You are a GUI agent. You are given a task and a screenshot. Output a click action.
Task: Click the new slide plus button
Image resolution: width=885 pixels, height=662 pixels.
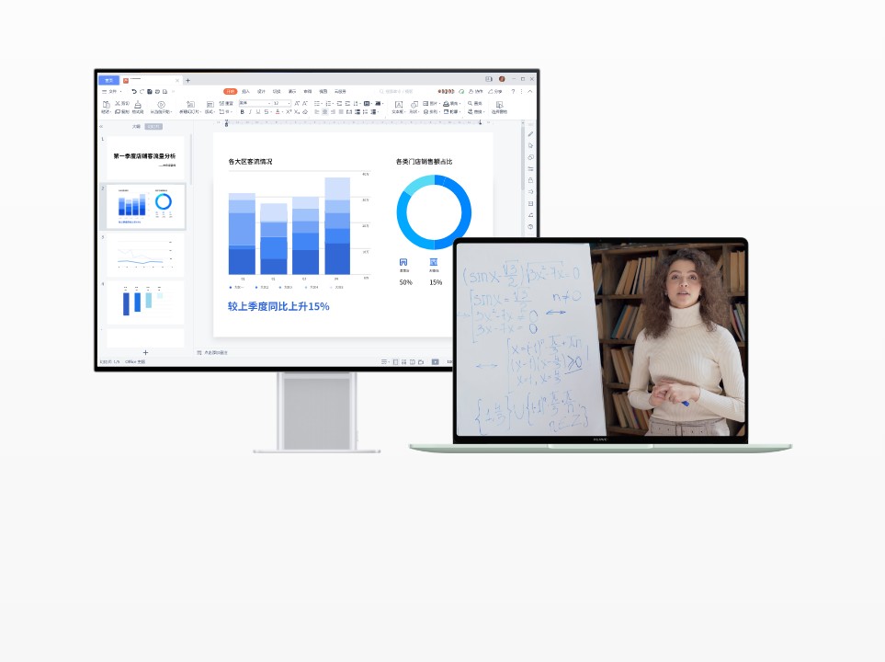145,352
